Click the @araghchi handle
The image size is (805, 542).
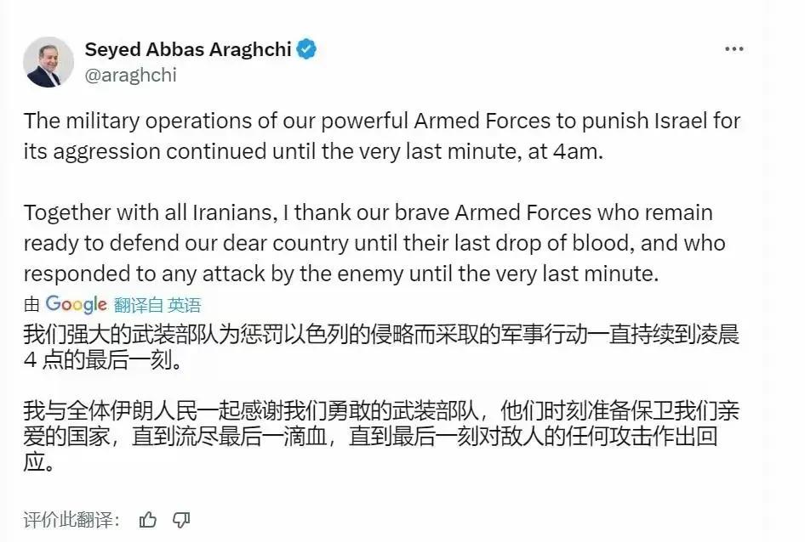tap(130, 75)
